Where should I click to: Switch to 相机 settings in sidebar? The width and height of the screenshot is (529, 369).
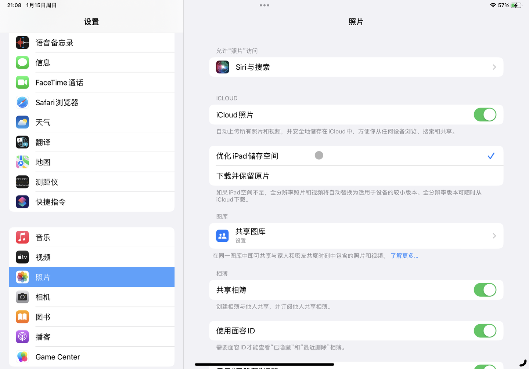tap(43, 297)
